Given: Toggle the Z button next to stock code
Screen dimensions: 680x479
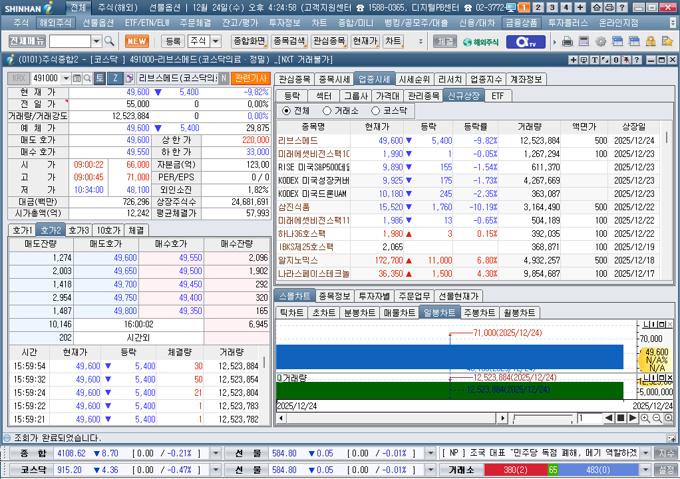Looking at the screenshot, I should tap(115, 79).
